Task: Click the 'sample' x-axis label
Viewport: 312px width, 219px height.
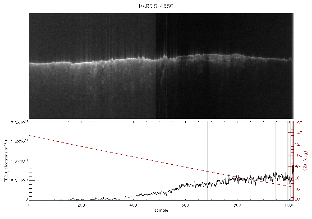Action: click(x=161, y=211)
